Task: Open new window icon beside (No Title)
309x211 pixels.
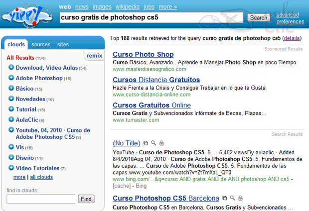Action: coord(146,143)
